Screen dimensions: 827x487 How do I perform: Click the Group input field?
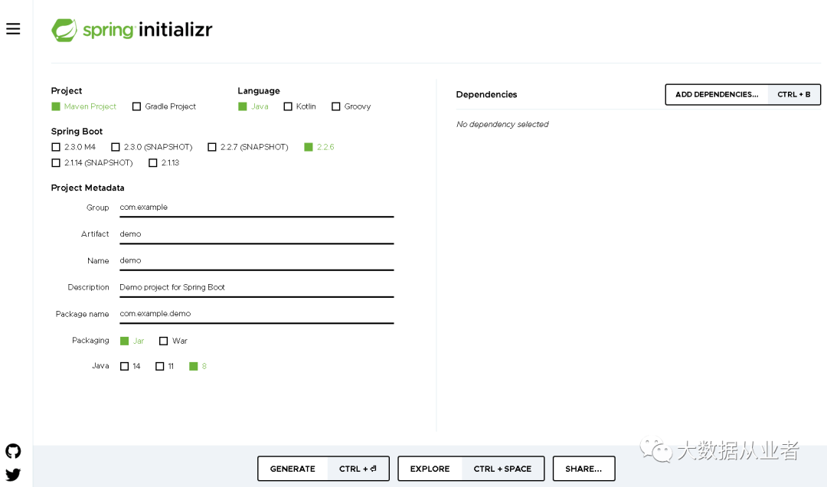click(x=257, y=208)
